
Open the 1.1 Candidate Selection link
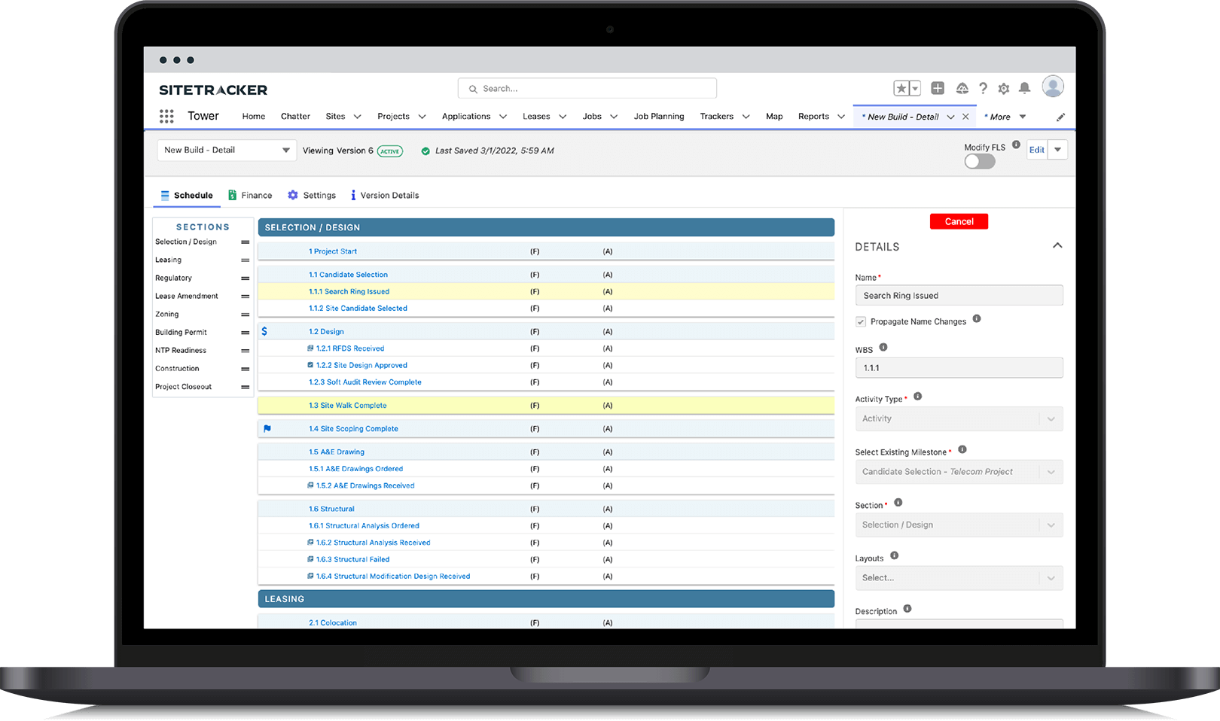click(349, 274)
